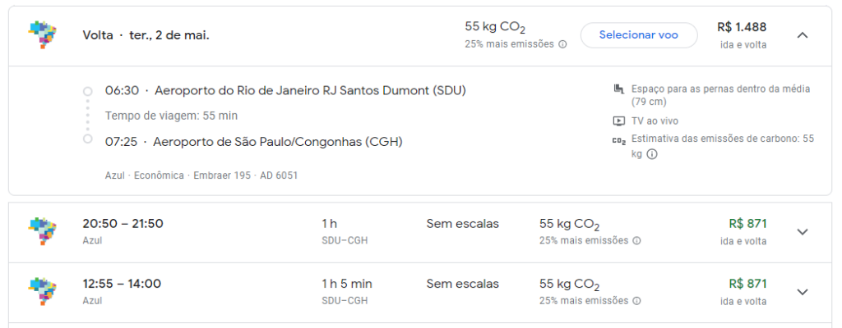Click info icon beside 20:50 flight emissions

637,241
